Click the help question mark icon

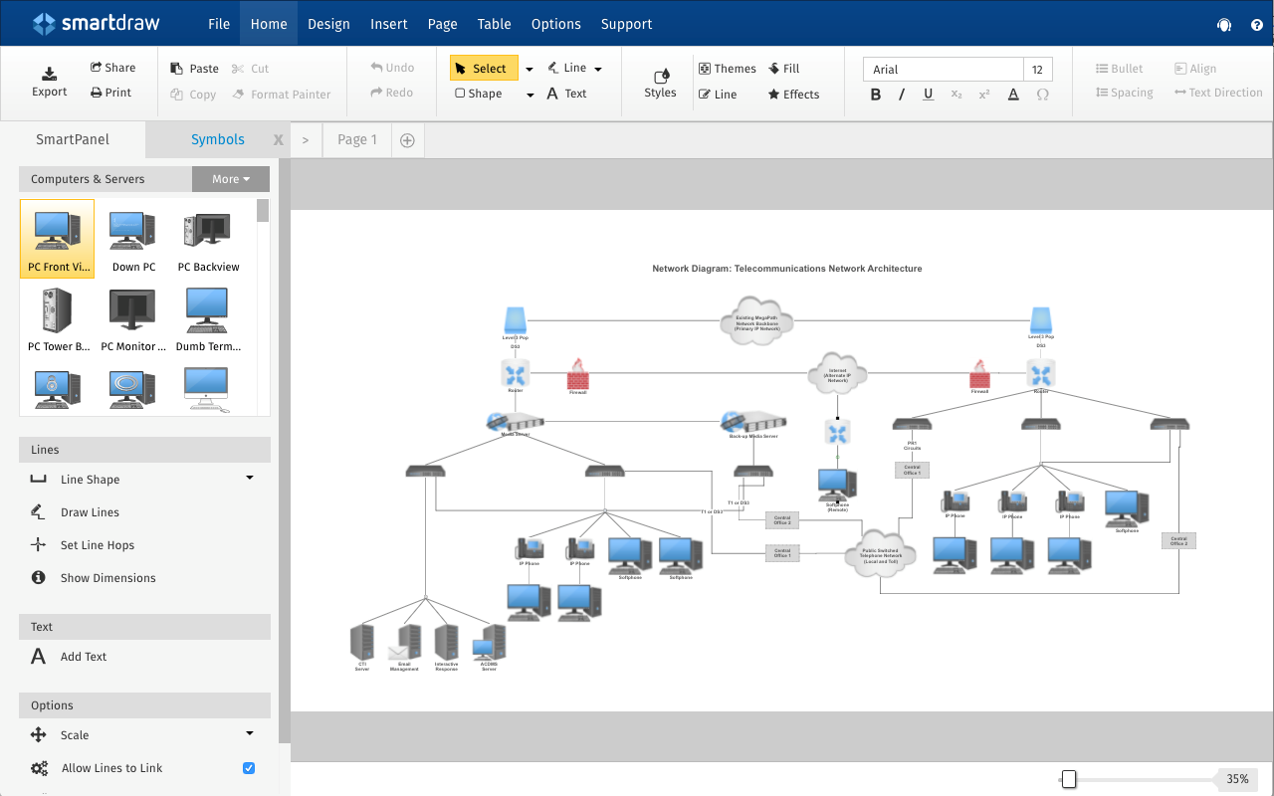1257,25
